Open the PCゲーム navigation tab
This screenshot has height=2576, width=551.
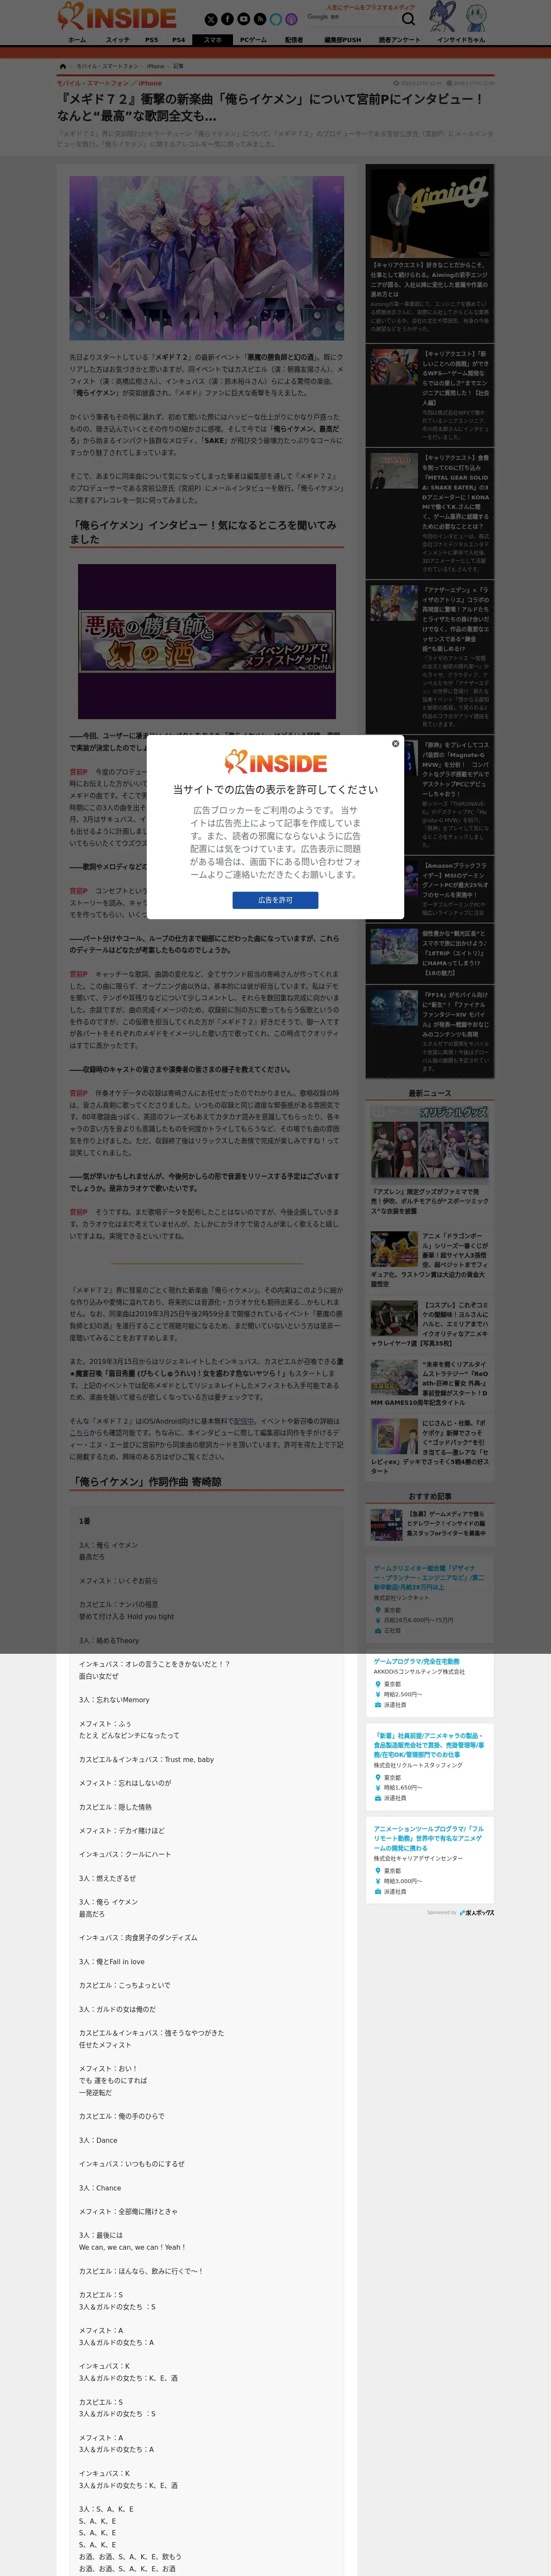click(x=253, y=40)
